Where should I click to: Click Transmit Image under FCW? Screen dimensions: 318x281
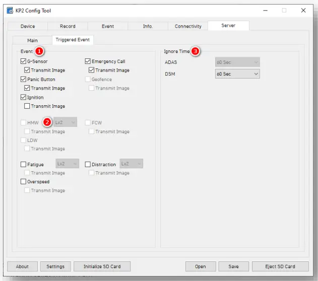91,131
